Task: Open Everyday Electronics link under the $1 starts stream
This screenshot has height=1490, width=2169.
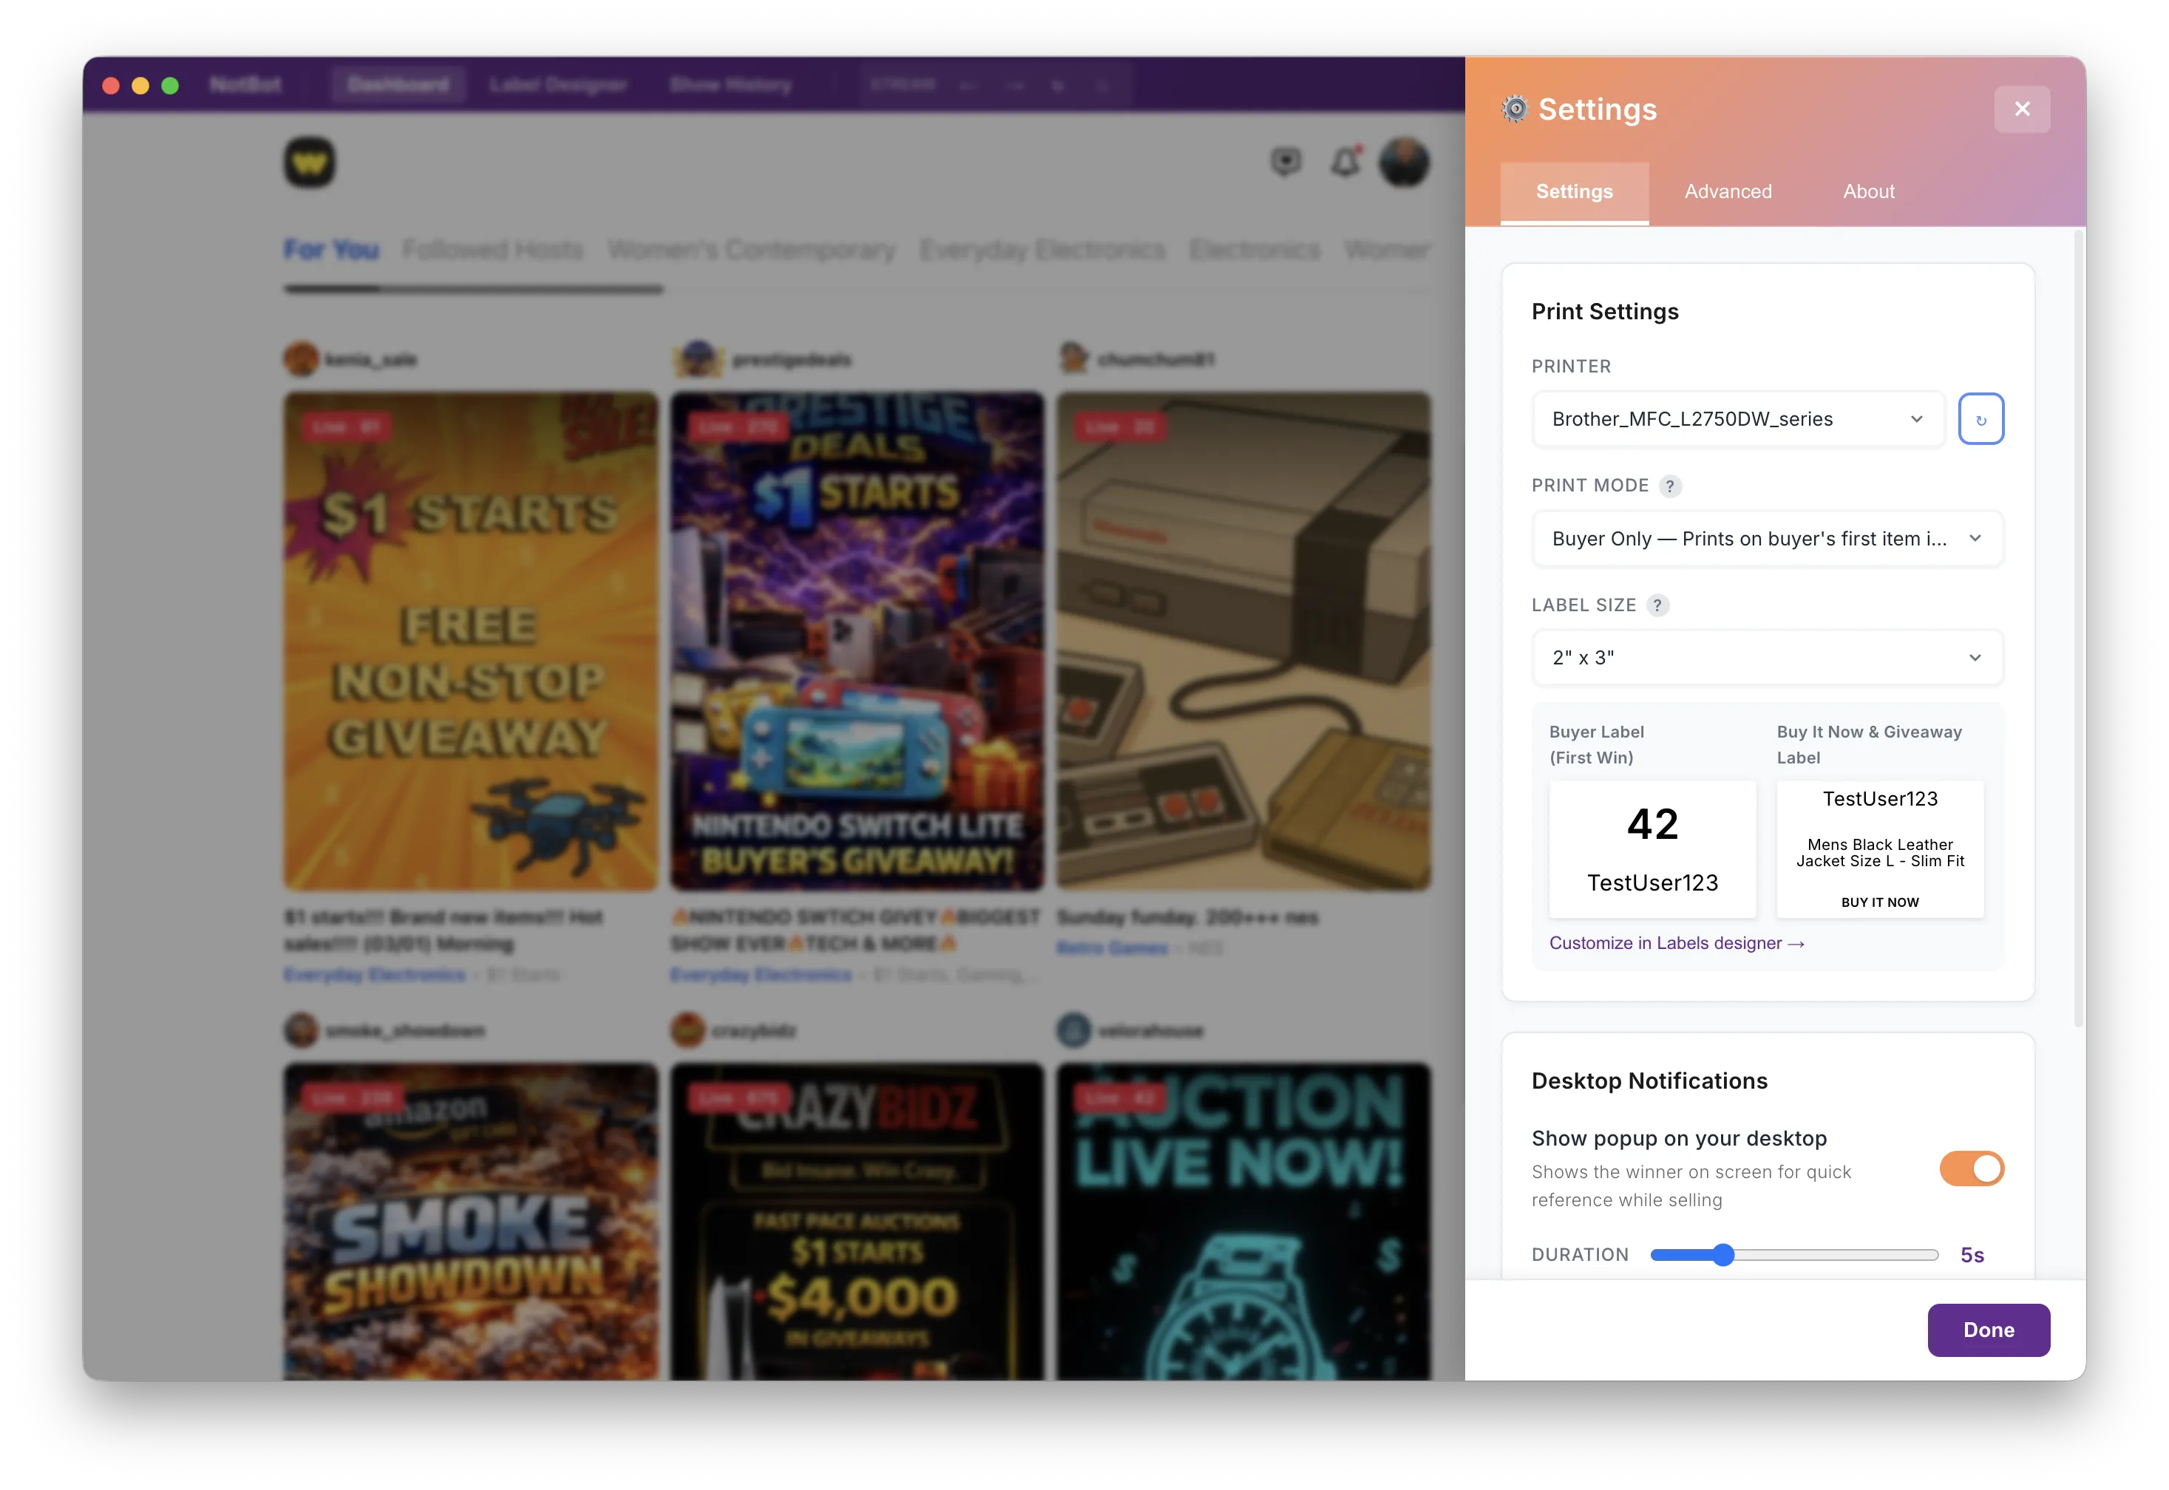Action: tap(374, 976)
